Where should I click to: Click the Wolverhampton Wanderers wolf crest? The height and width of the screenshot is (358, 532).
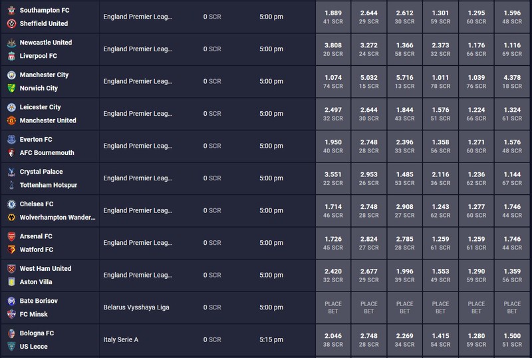pos(11,217)
